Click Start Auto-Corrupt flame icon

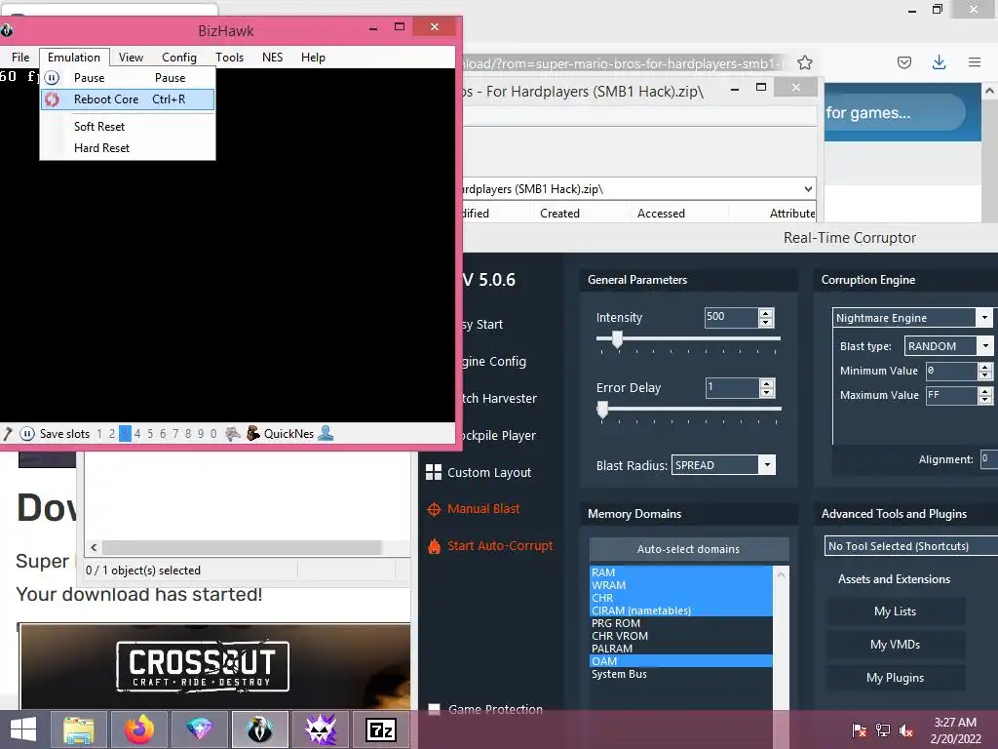pos(434,546)
